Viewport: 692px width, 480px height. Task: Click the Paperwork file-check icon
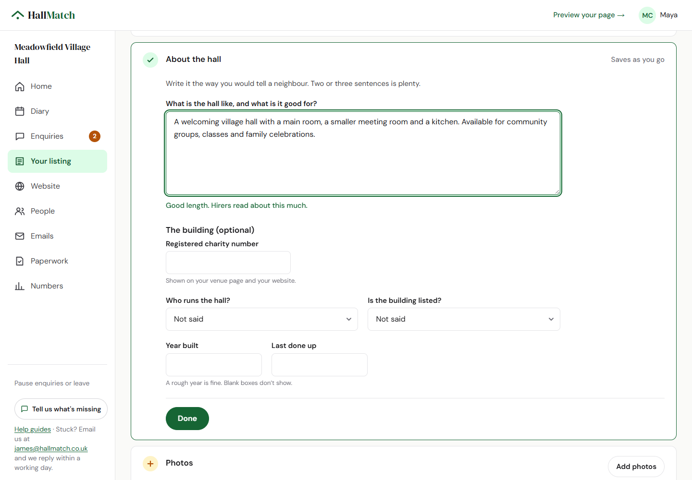point(20,261)
